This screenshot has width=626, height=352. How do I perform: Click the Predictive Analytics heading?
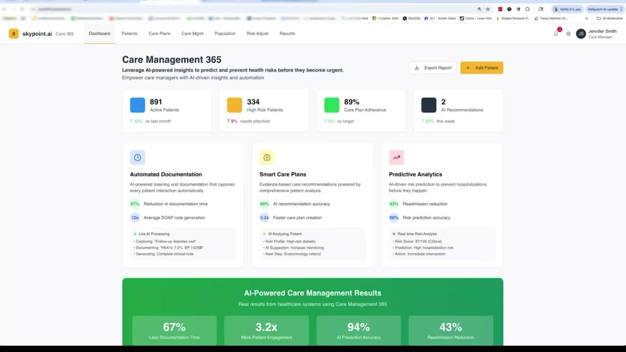tap(416, 174)
